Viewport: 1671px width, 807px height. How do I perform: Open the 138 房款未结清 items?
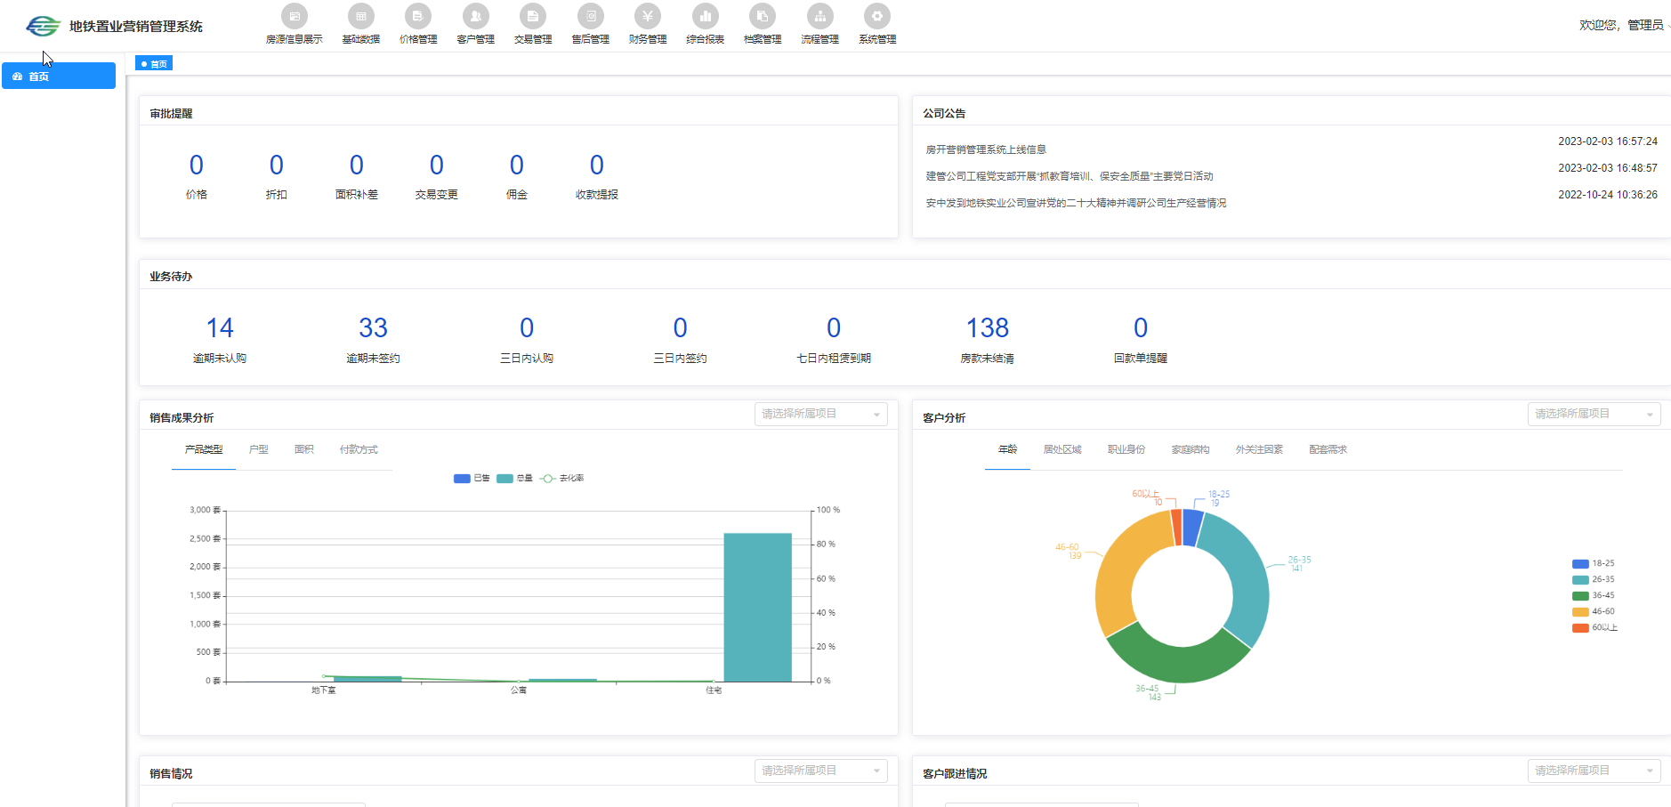tap(988, 328)
